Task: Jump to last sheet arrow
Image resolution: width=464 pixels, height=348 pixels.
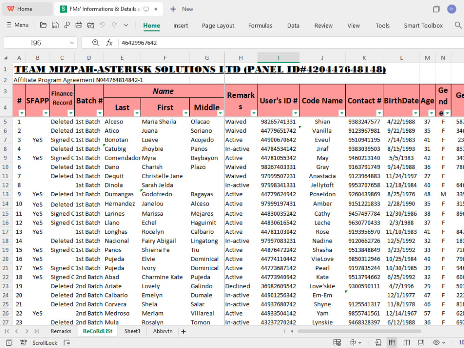Action: click(36, 331)
